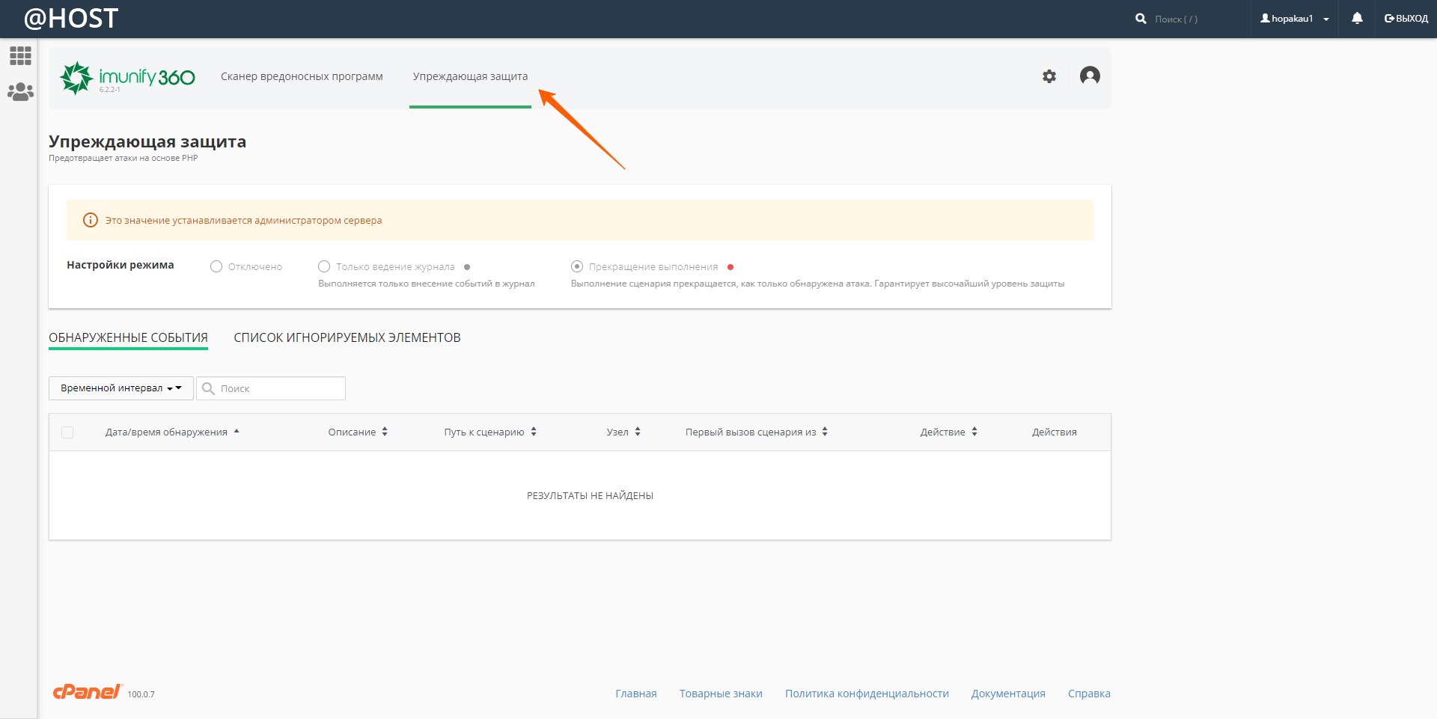Click the magnifier icon in events search
Screen dimensions: 1437x719
pyautogui.click(x=209, y=388)
